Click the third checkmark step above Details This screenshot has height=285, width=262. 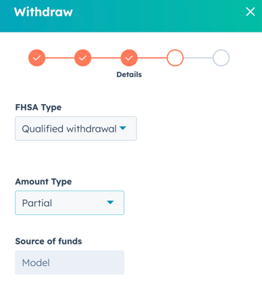coord(129,58)
